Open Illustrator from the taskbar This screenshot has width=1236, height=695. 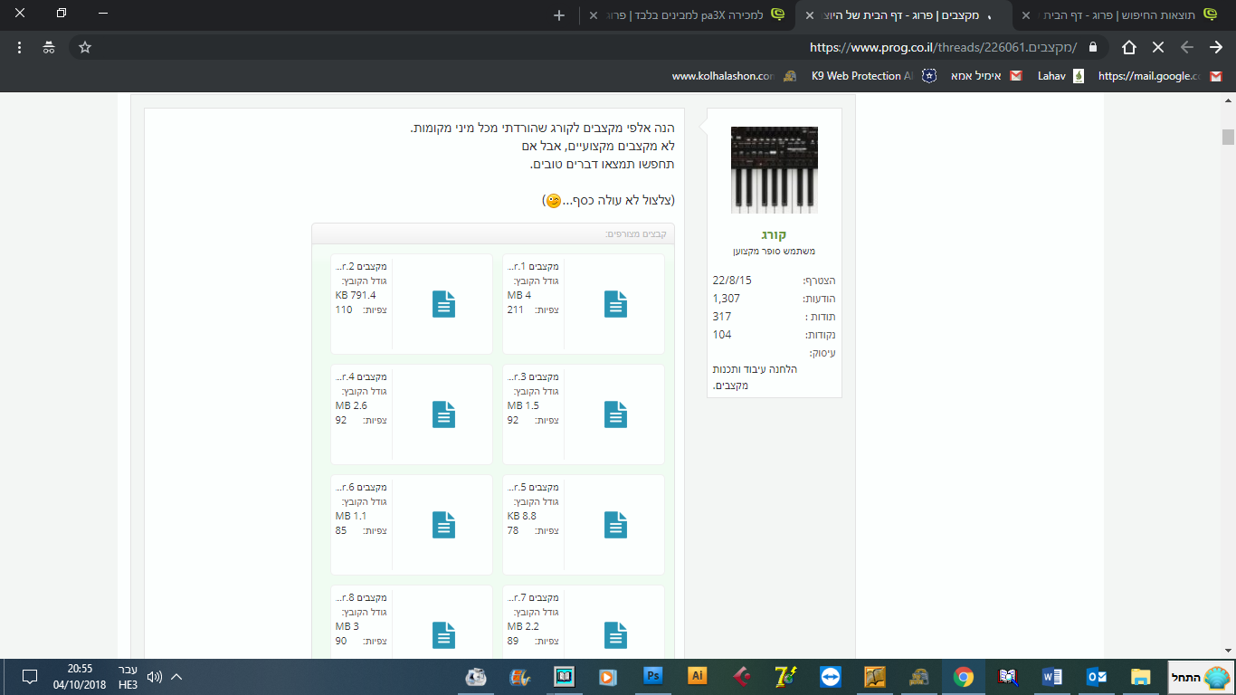point(698,676)
